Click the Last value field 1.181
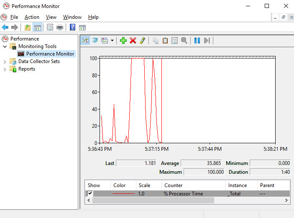 click(136, 163)
